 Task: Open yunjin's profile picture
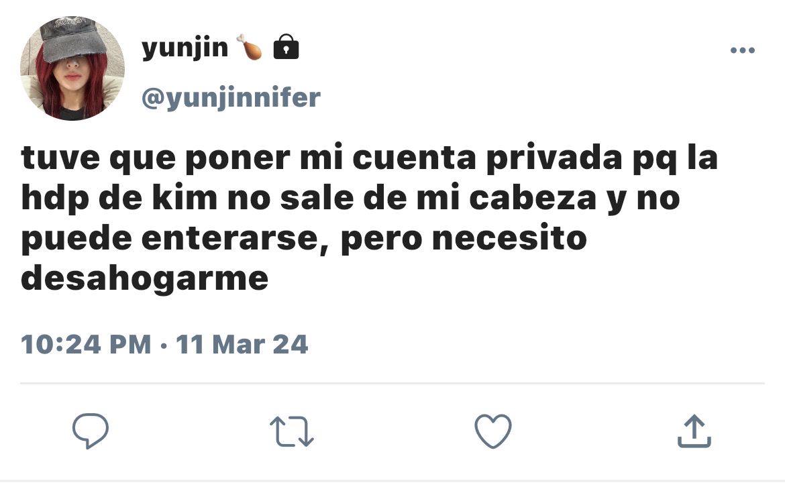(x=72, y=68)
